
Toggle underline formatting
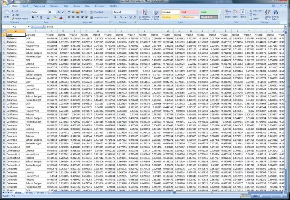41,17
